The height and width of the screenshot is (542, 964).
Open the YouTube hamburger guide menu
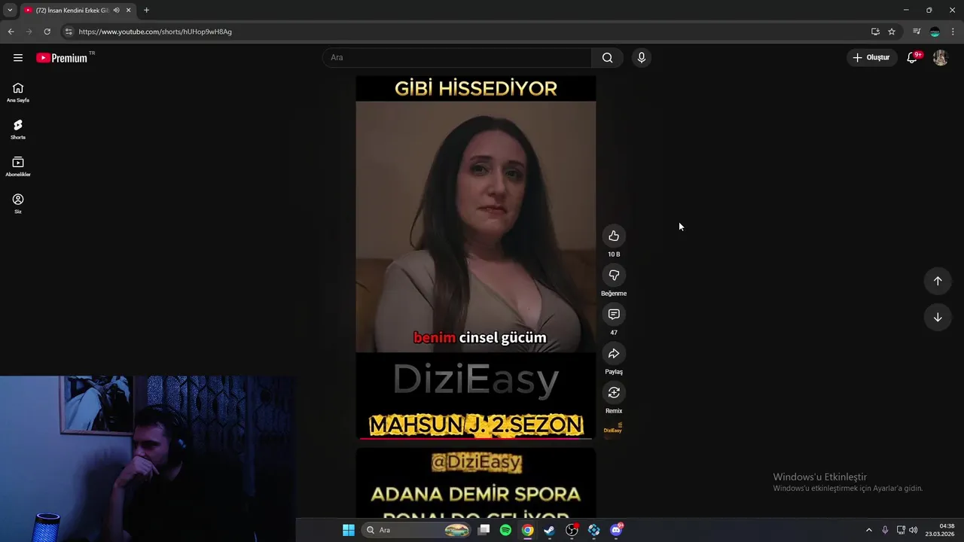coord(18,57)
